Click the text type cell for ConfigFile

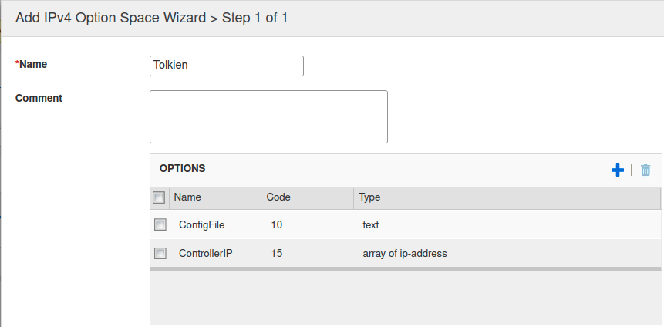click(x=371, y=225)
